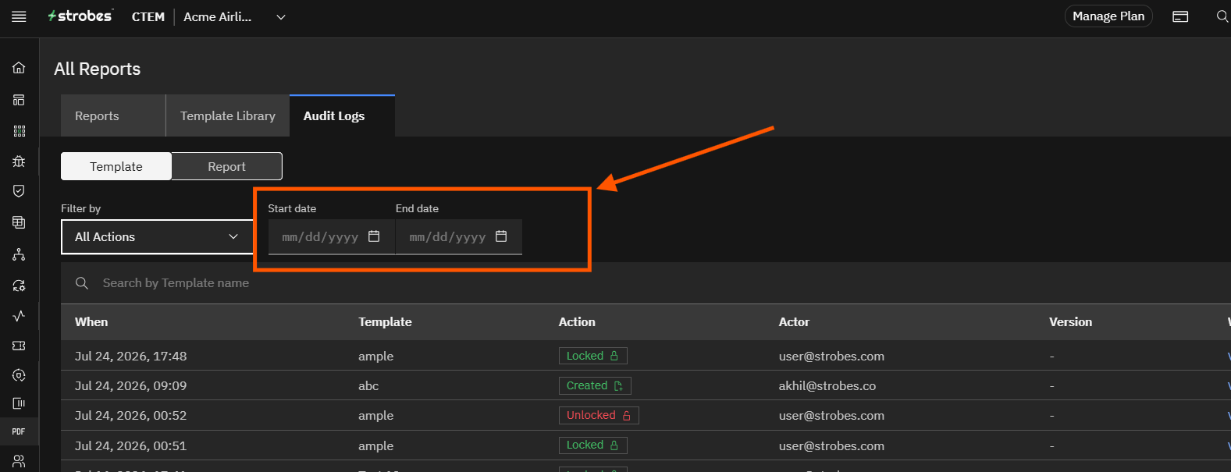The width and height of the screenshot is (1231, 472).
Task: Click the CTEM label in the header
Action: pyautogui.click(x=148, y=17)
